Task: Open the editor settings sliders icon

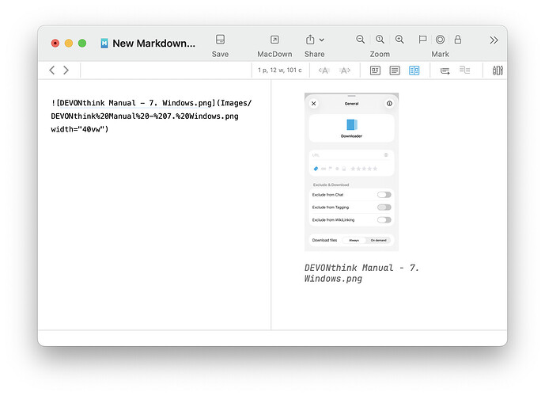Action: [498, 70]
